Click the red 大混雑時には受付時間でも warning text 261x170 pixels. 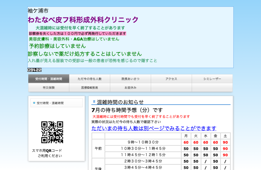141,116
